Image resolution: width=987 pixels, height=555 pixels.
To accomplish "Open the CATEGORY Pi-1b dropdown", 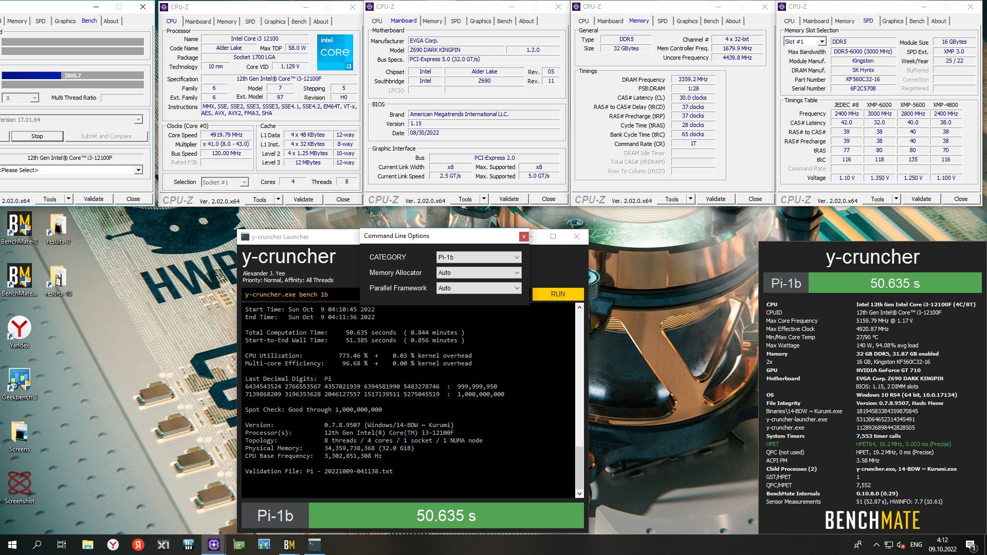I will 479,257.
